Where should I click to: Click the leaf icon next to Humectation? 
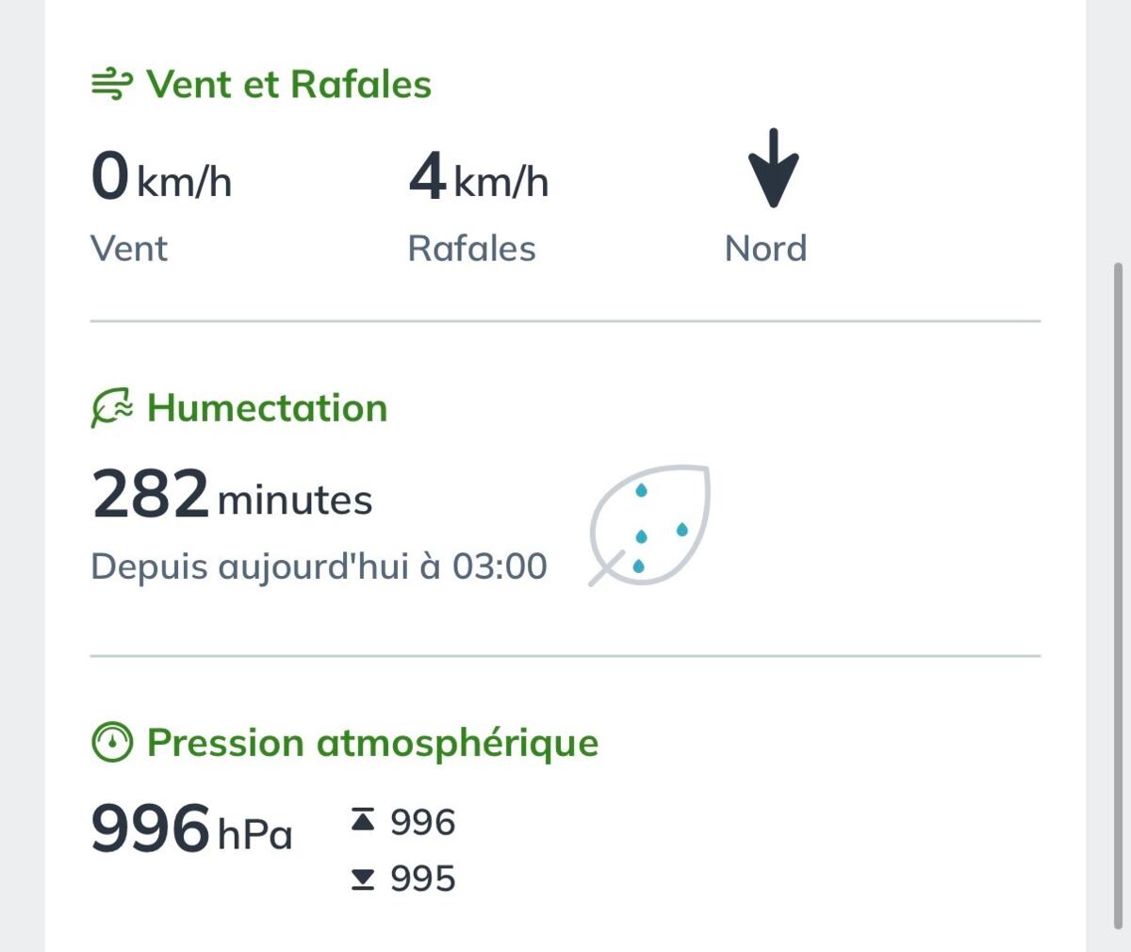[x=112, y=408]
